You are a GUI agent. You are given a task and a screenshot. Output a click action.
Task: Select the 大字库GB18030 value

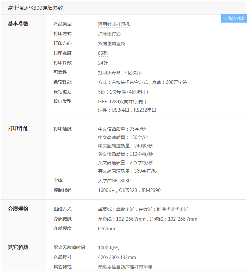tap(114, 181)
